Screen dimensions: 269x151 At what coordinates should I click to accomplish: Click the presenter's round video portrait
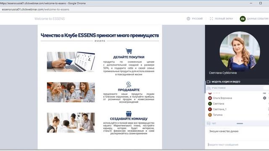[x=240, y=51]
